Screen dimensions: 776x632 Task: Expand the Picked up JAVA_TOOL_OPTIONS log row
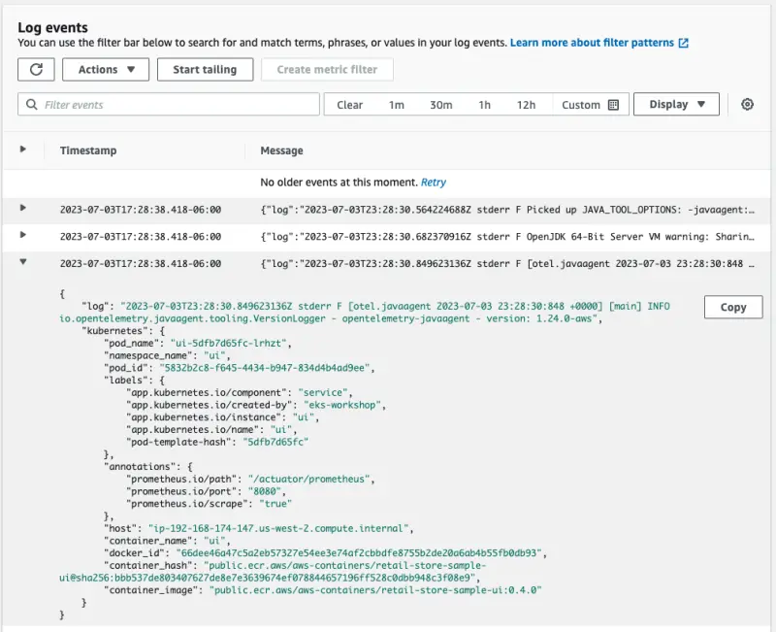click(x=23, y=208)
